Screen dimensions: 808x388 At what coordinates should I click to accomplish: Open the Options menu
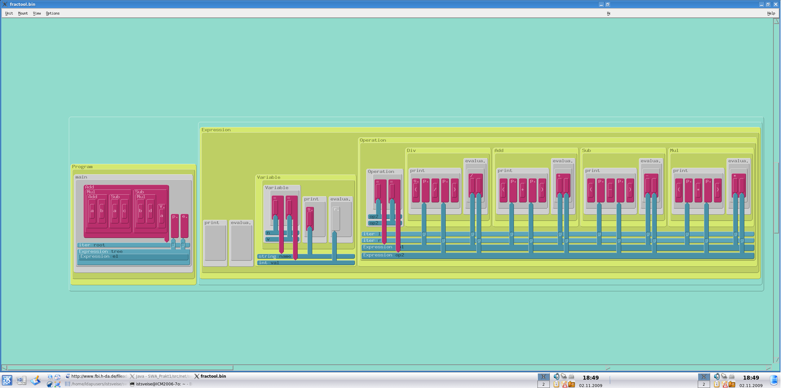pos(53,13)
